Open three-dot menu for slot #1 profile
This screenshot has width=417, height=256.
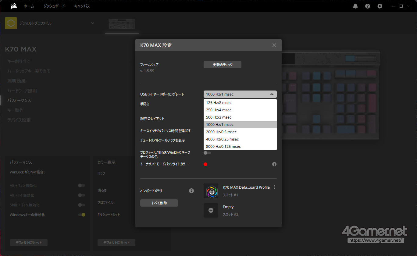tap(275, 187)
